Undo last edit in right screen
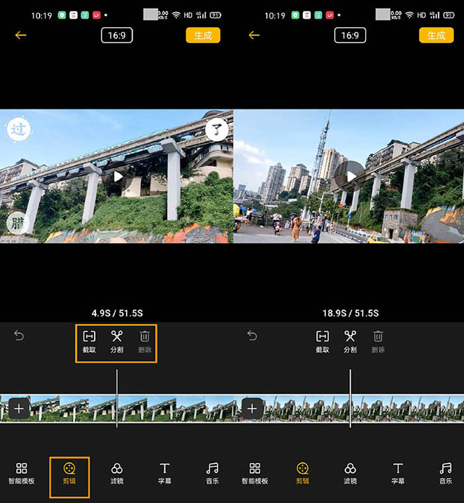The width and height of the screenshot is (464, 503). (252, 336)
